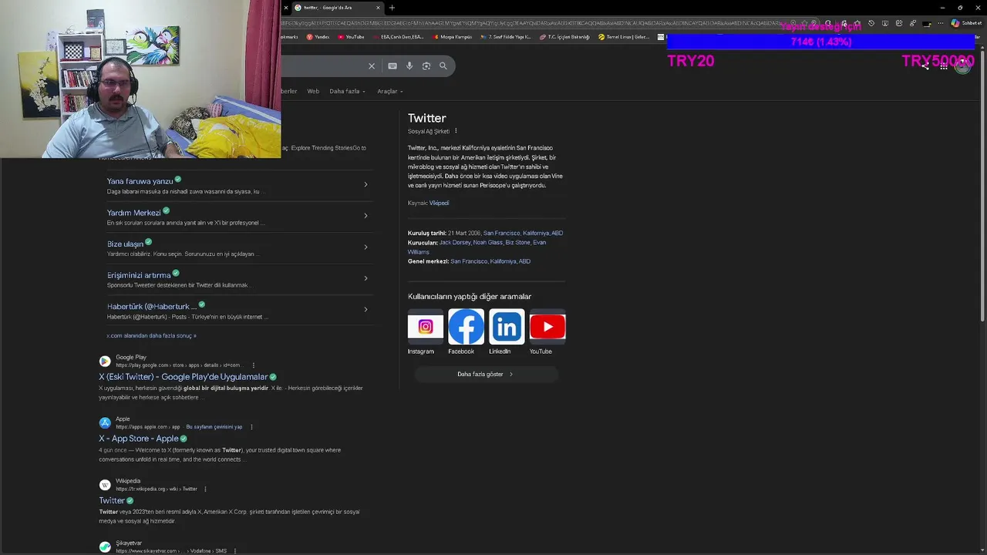Open the Vikipedi source link
The height and width of the screenshot is (555, 987).
click(439, 203)
